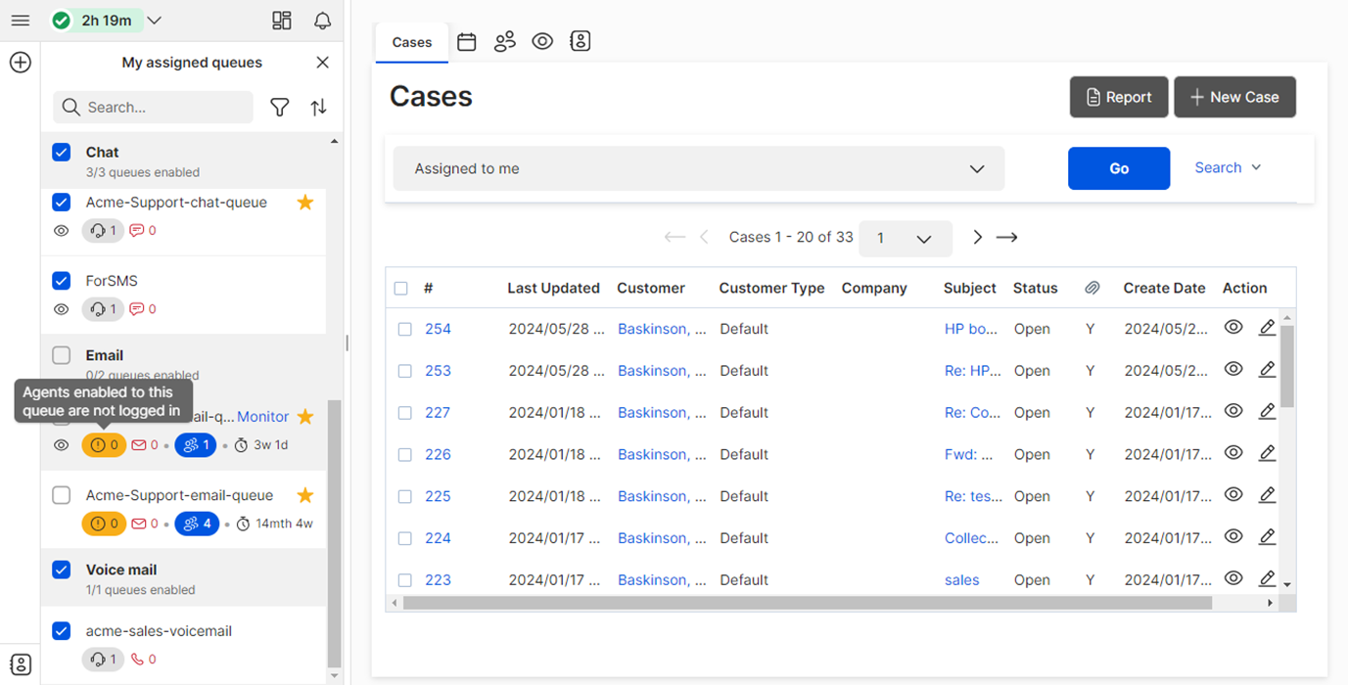Open the hamburger main menu
The image size is (1348, 685).
click(20, 21)
